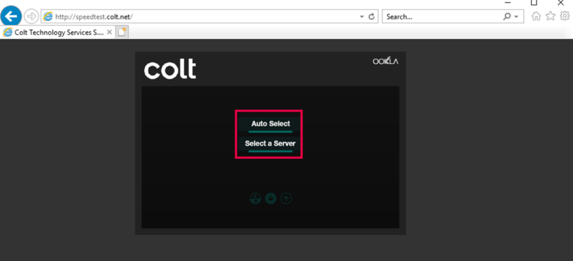This screenshot has width=573, height=261.
Task: Click the Internet Explorer icon in address bar
Action: [x=48, y=16]
